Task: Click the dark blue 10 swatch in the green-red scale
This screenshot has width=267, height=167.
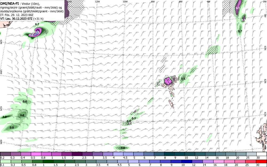Action: tap(187, 161)
